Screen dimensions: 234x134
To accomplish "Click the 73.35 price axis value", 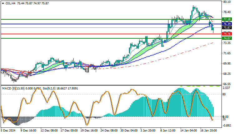I will coord(227,43).
